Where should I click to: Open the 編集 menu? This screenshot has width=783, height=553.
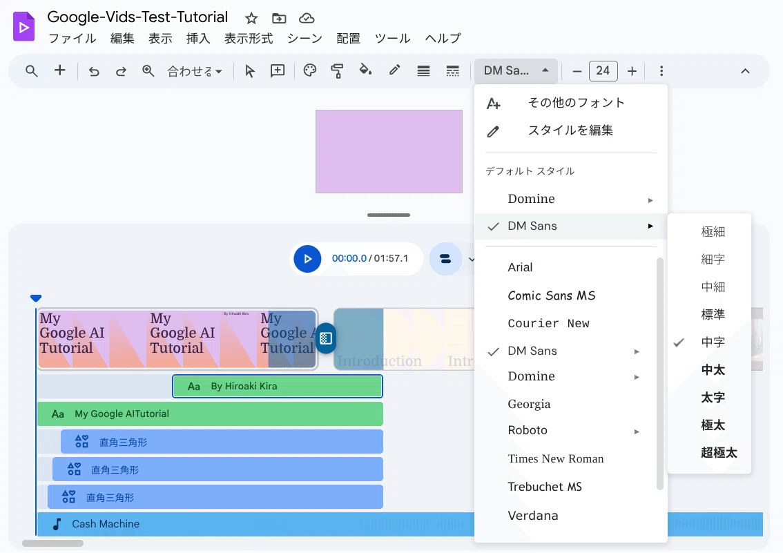point(122,39)
